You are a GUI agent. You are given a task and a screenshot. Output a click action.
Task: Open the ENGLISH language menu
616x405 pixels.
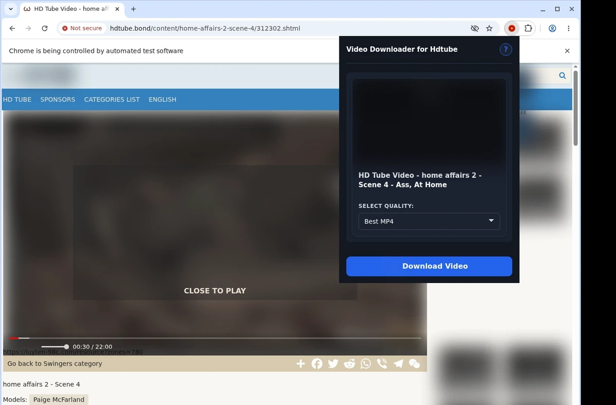[x=162, y=99]
